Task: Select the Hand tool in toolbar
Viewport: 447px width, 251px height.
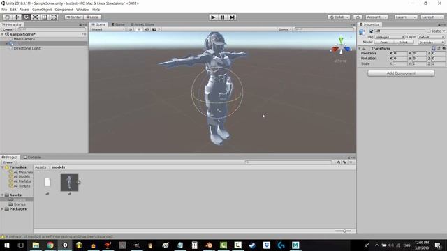Action: point(8,17)
